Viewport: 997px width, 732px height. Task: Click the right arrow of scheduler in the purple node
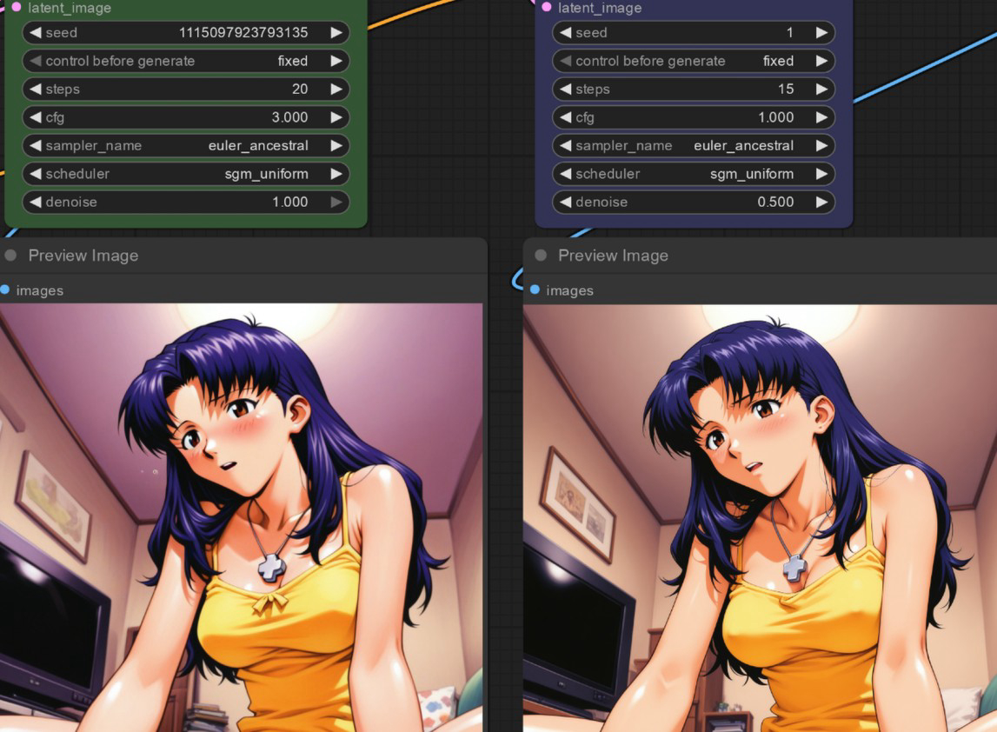pyautogui.click(x=822, y=174)
